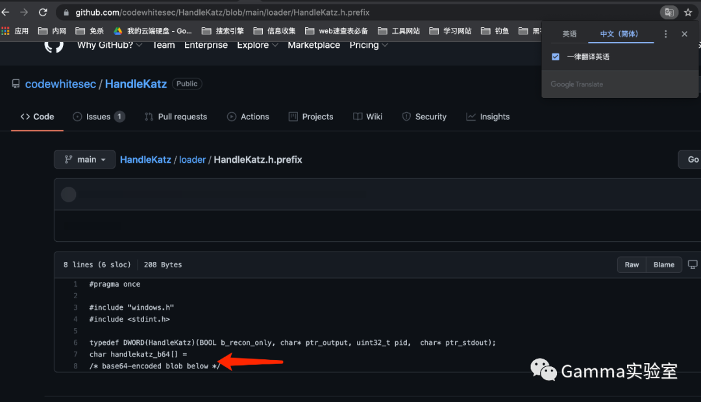Switch to the Insights tab
The width and height of the screenshot is (701, 402).
(x=487, y=117)
